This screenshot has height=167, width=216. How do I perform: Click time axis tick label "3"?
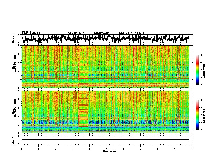(x=73, y=149)
